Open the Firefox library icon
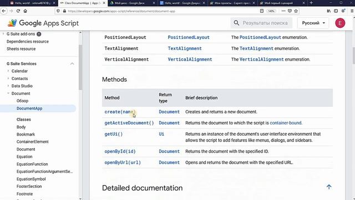355x200 pixels. pyautogui.click(x=329, y=11)
